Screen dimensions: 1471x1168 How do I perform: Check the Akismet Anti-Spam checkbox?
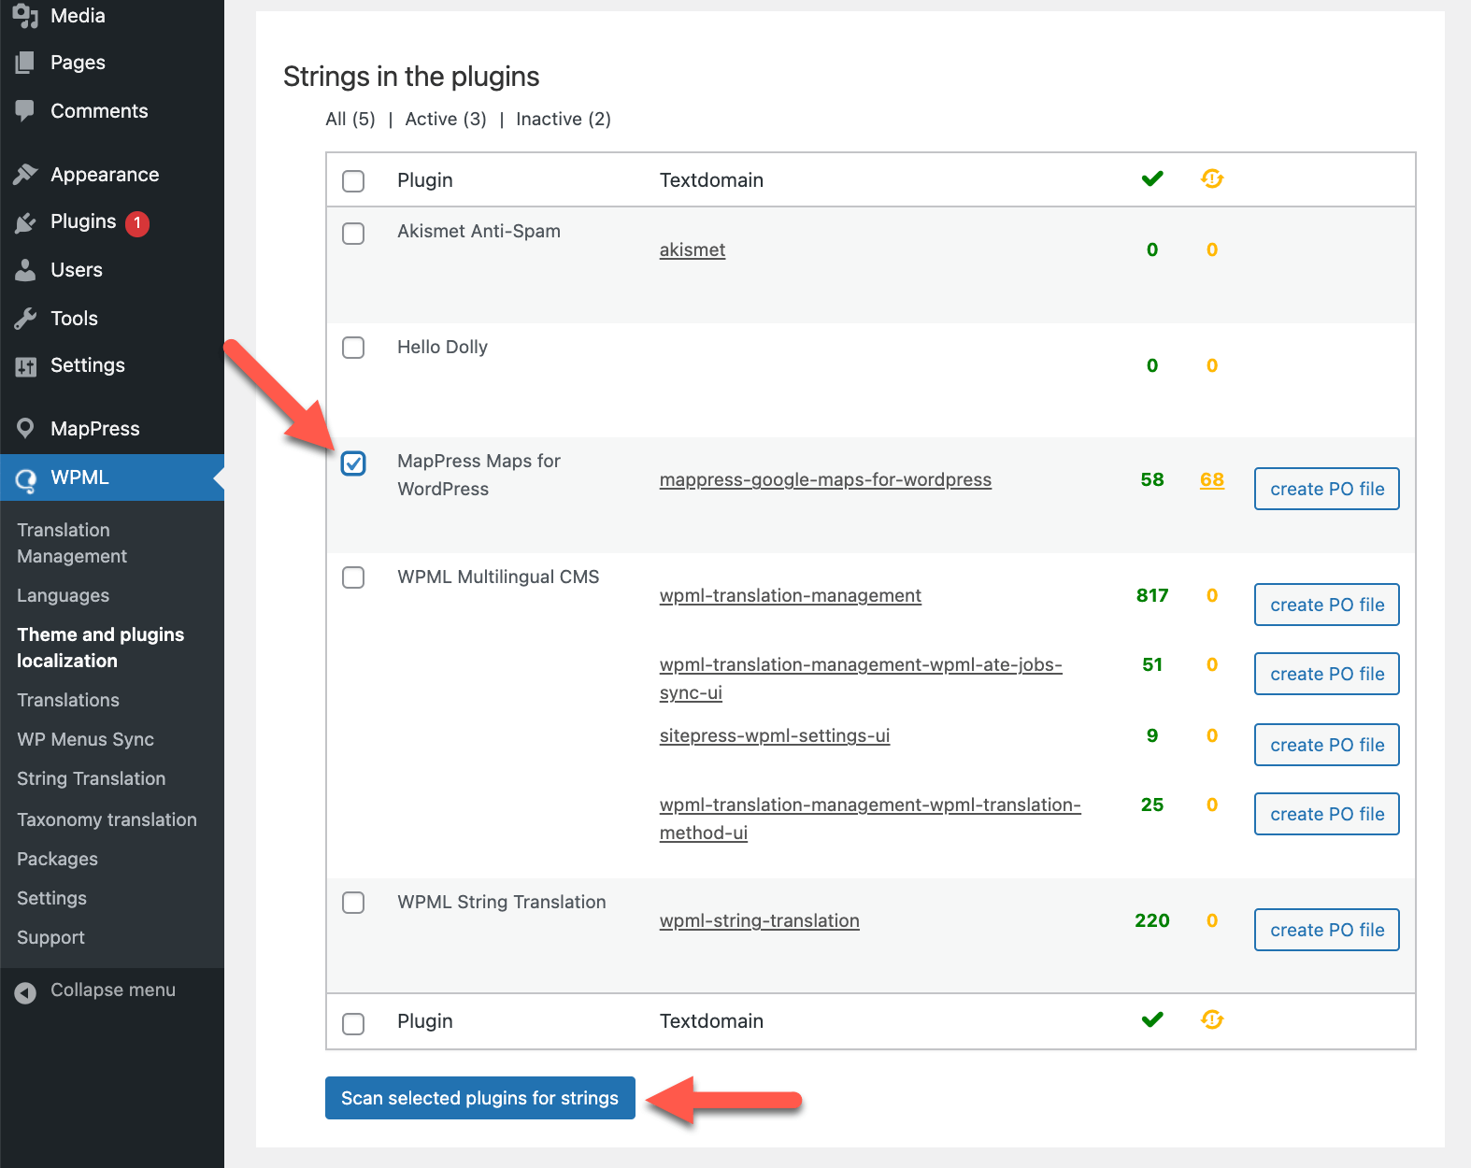[353, 233]
